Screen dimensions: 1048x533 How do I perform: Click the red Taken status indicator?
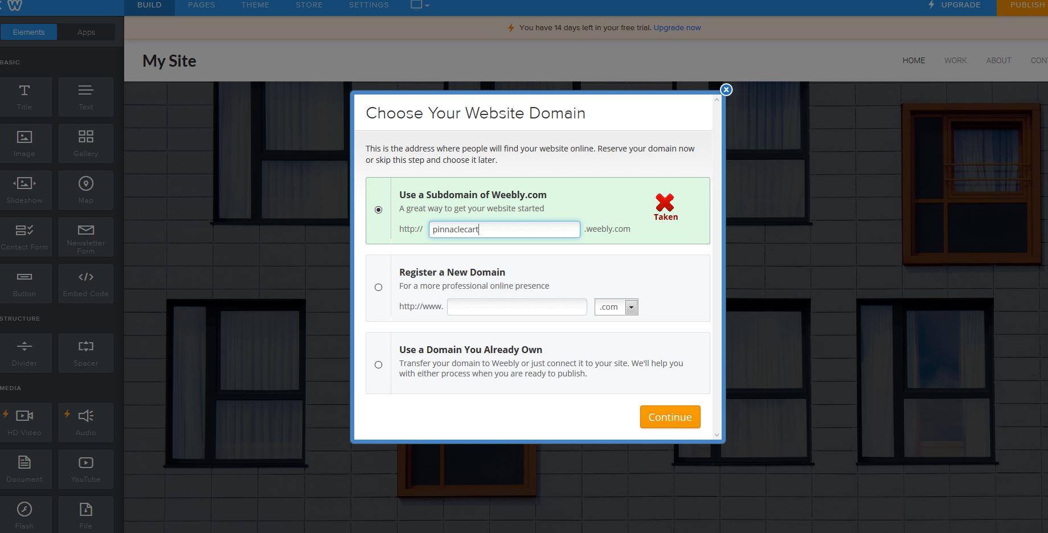[665, 207]
